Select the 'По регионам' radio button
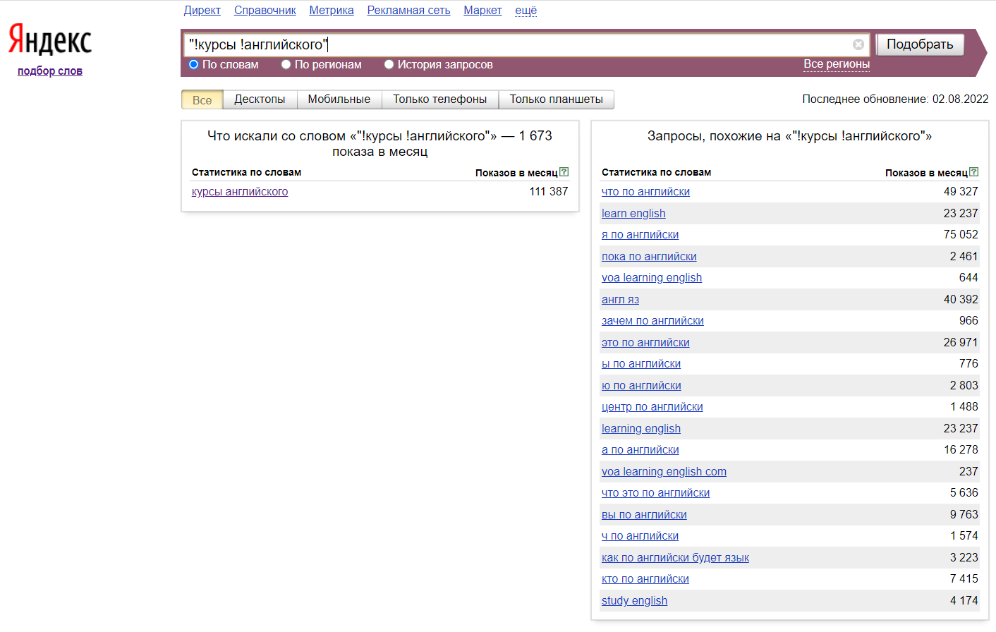 pyautogui.click(x=286, y=65)
